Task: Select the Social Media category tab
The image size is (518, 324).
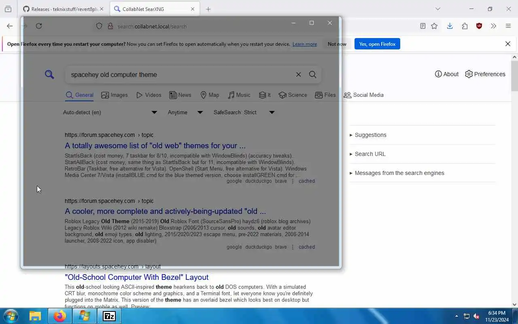Action: pyautogui.click(x=363, y=95)
